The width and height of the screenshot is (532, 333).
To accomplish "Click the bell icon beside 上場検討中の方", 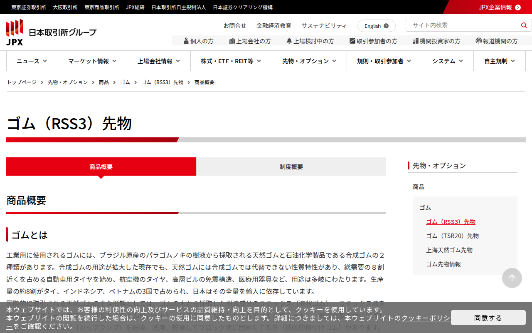I will [289, 41].
